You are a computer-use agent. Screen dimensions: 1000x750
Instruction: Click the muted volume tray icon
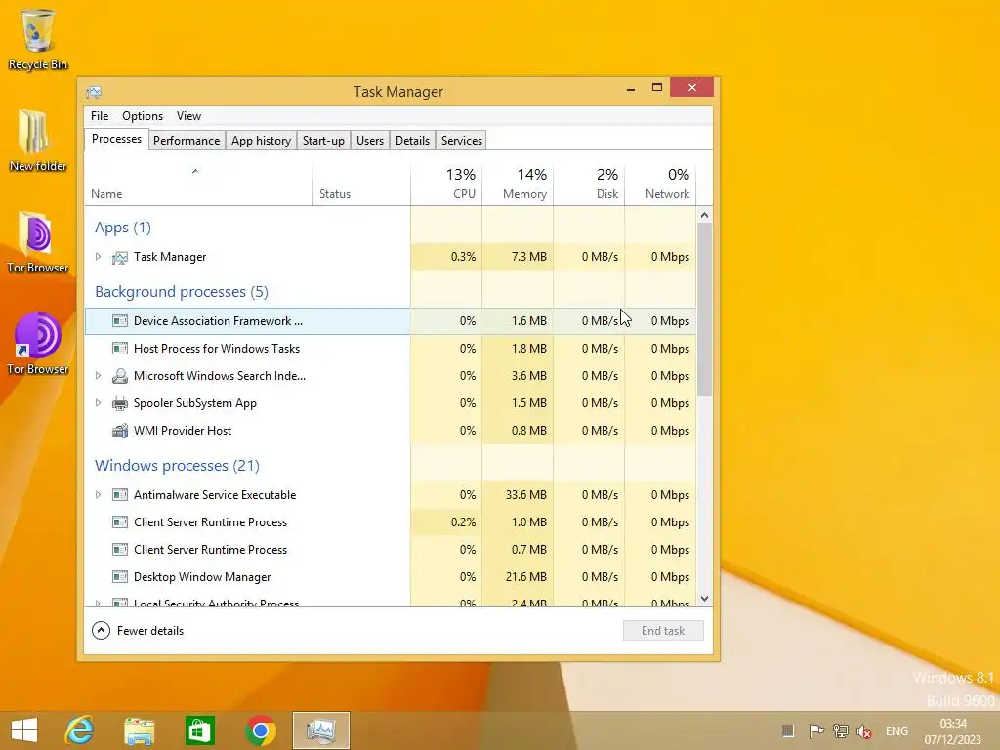864,730
